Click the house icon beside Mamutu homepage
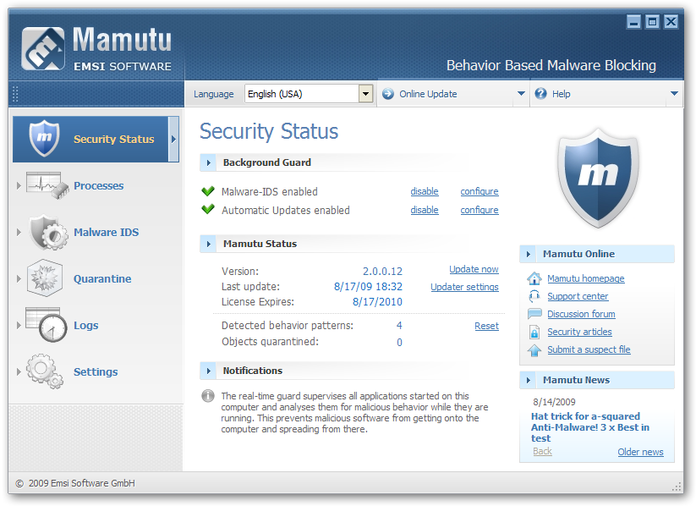 (534, 278)
